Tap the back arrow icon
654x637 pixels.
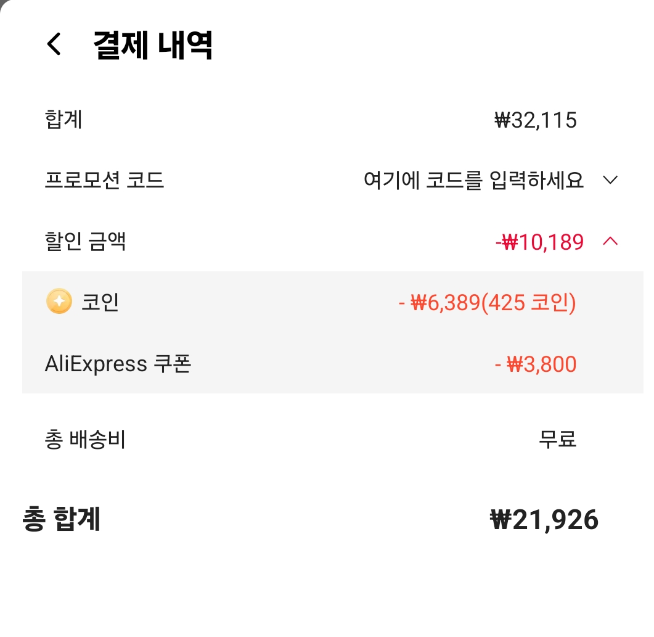[54, 44]
